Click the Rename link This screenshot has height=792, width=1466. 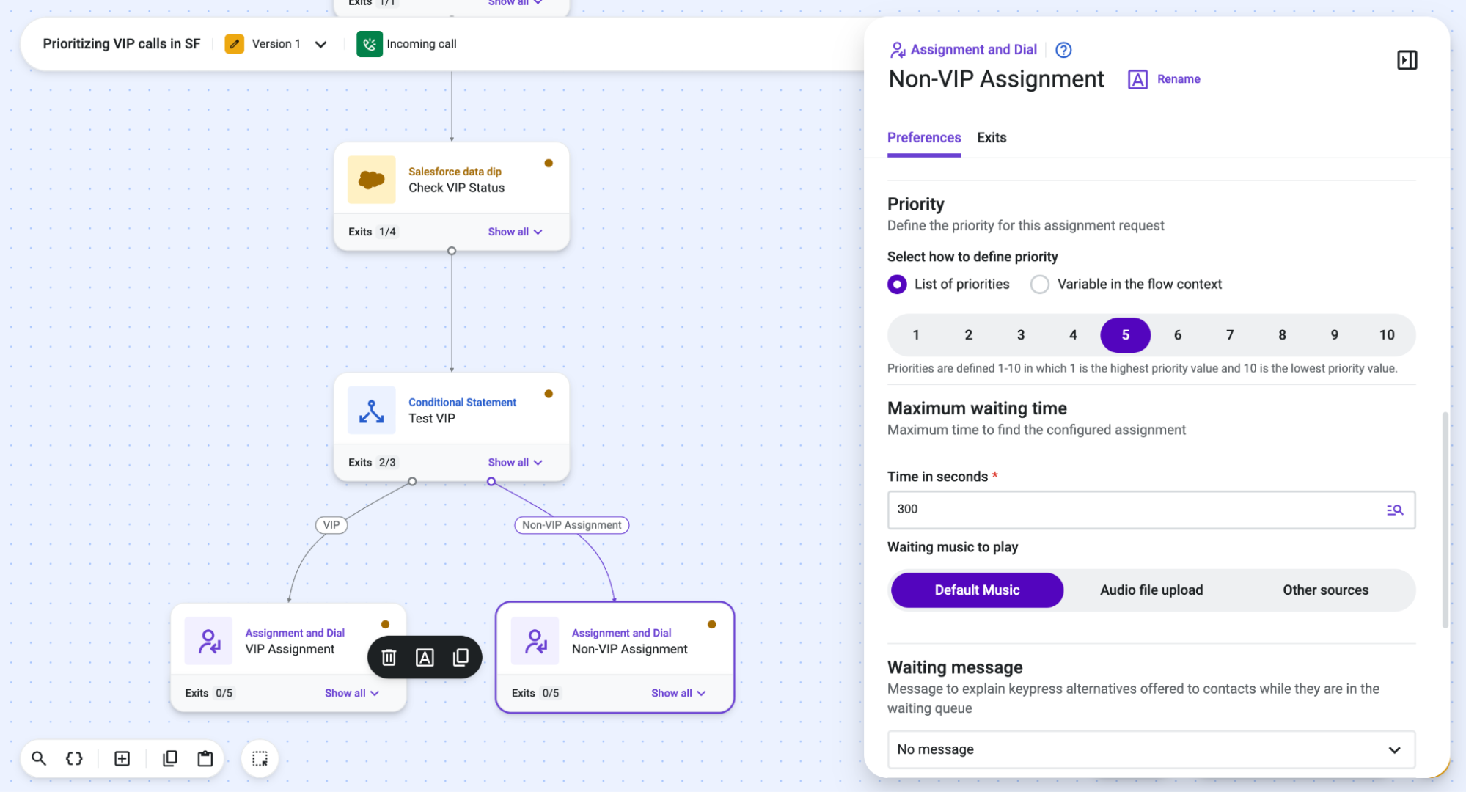tap(1178, 79)
